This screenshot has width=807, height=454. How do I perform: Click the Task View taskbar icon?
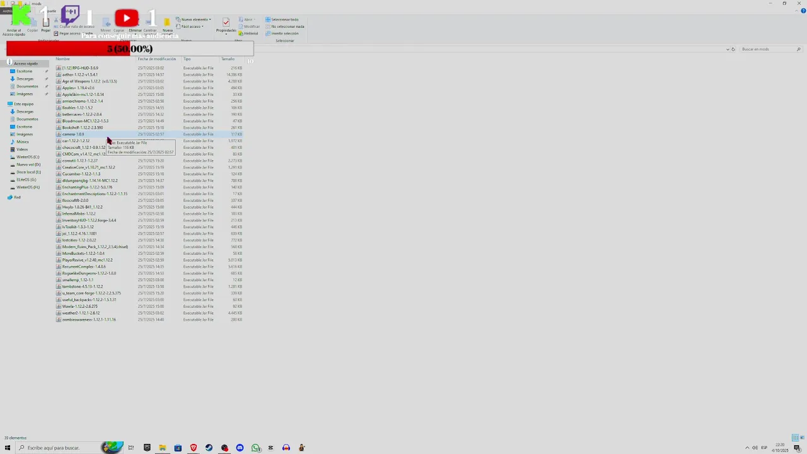(x=131, y=448)
